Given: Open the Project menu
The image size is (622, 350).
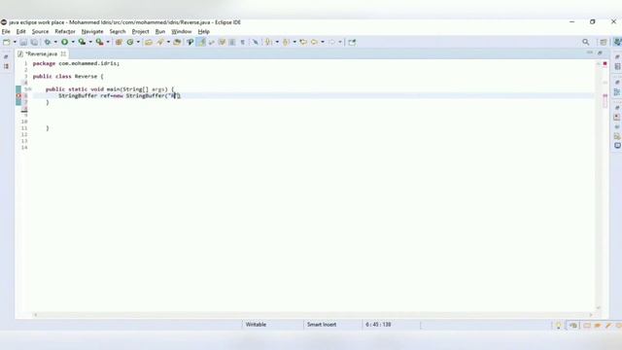Looking at the screenshot, I should (140, 31).
